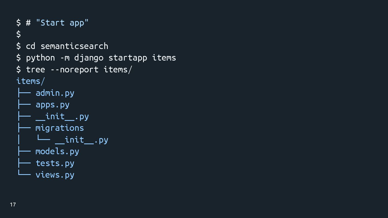Click the top-level __init__.py directly under apps.py
This screenshot has height=218, width=388.
tap(62, 117)
